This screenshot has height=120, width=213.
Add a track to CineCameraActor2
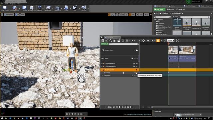[134, 67]
